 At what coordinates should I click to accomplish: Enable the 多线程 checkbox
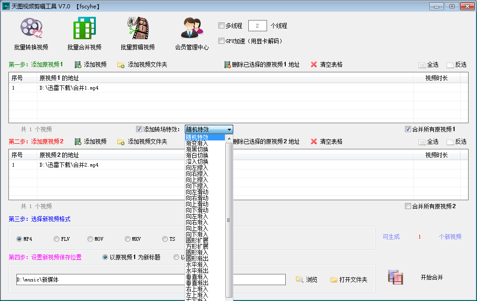(x=222, y=26)
